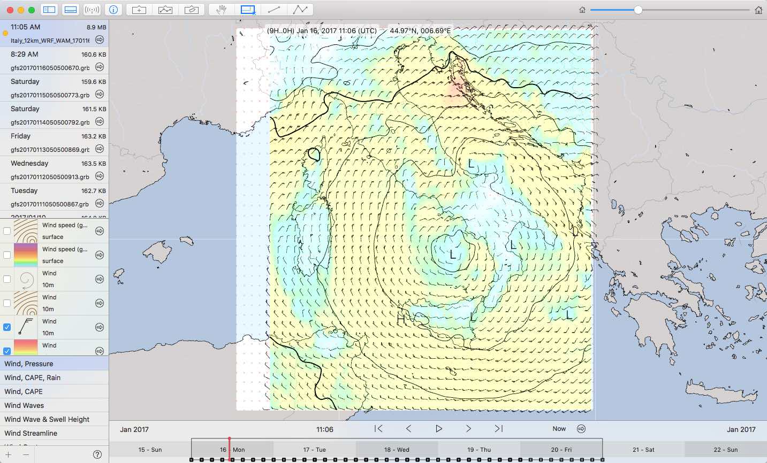Select the Wind Streamline preset
This screenshot has width=767, height=463.
pyautogui.click(x=54, y=433)
